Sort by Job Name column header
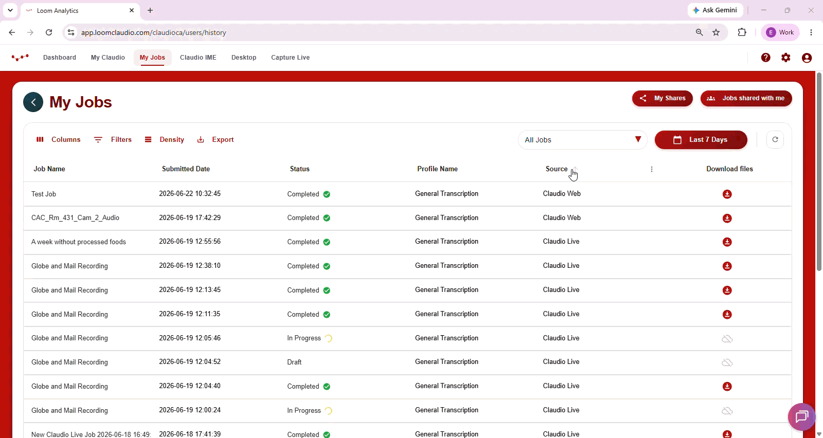Screen dimensions: 823x438 click(49, 169)
